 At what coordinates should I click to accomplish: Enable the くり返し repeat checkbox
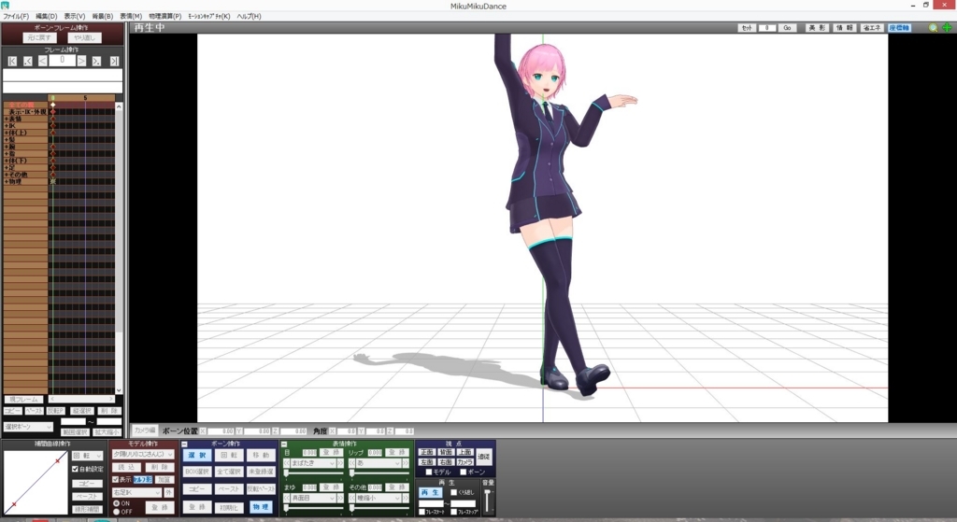point(453,492)
